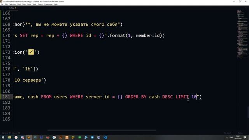This screenshot has height=140, width=249.
Task: Click line number 173 in the gutter
Action: (x=6, y=52)
